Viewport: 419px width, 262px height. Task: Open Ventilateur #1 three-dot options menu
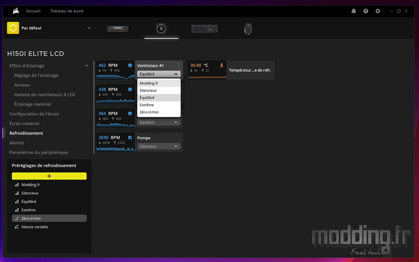click(178, 65)
